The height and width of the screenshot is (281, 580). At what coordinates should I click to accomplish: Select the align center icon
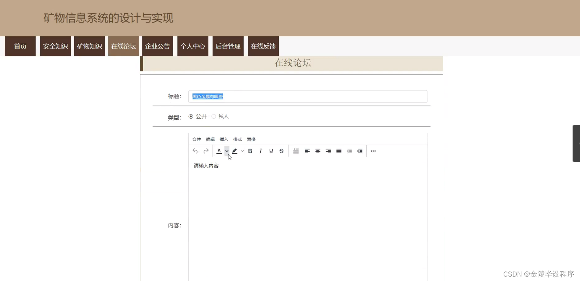click(317, 151)
